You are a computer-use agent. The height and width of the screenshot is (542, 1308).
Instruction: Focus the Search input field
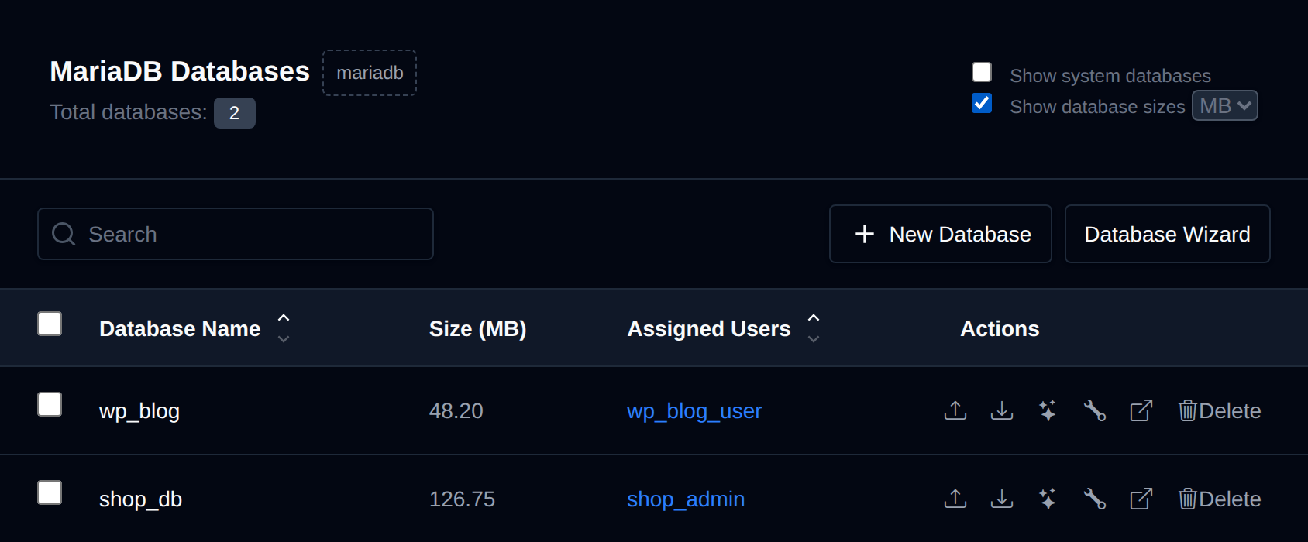pyautogui.click(x=236, y=234)
